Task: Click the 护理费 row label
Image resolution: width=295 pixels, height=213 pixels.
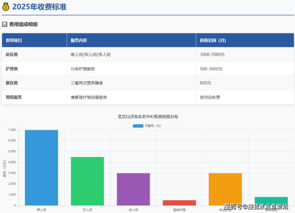Action: (x=12, y=69)
